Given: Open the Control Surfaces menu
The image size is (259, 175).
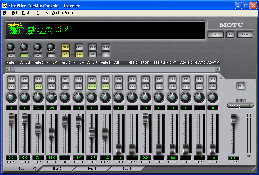Looking at the screenshot, I should pyautogui.click(x=65, y=13).
